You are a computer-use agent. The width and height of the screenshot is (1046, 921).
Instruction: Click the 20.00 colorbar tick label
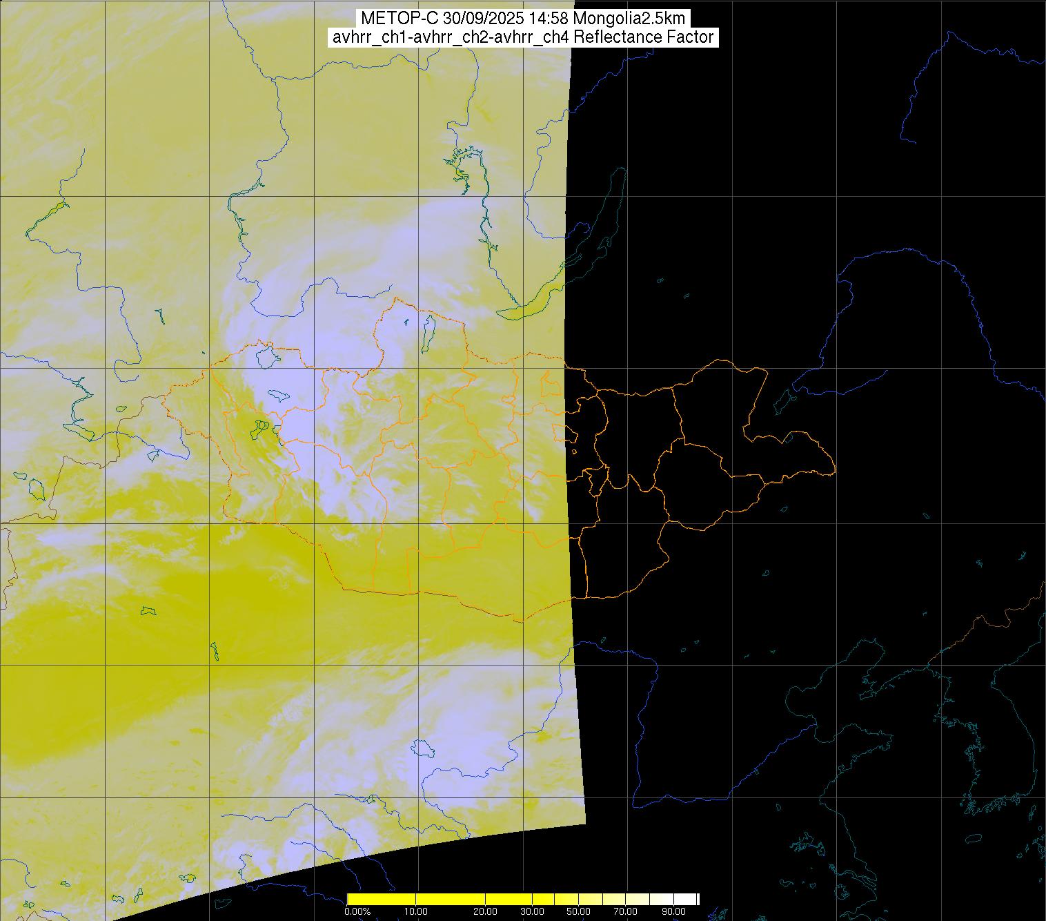(486, 912)
